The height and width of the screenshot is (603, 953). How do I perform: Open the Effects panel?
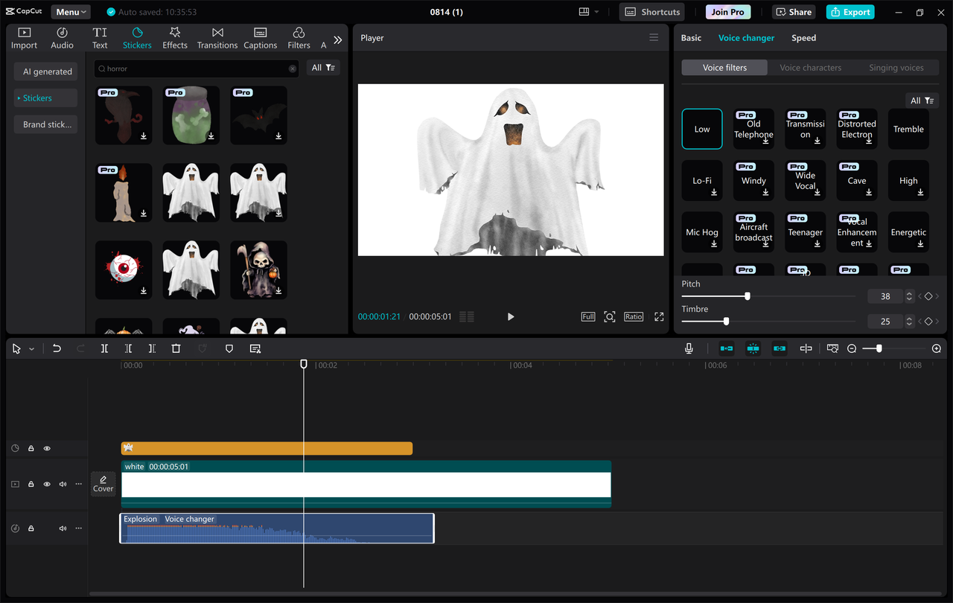coord(174,36)
